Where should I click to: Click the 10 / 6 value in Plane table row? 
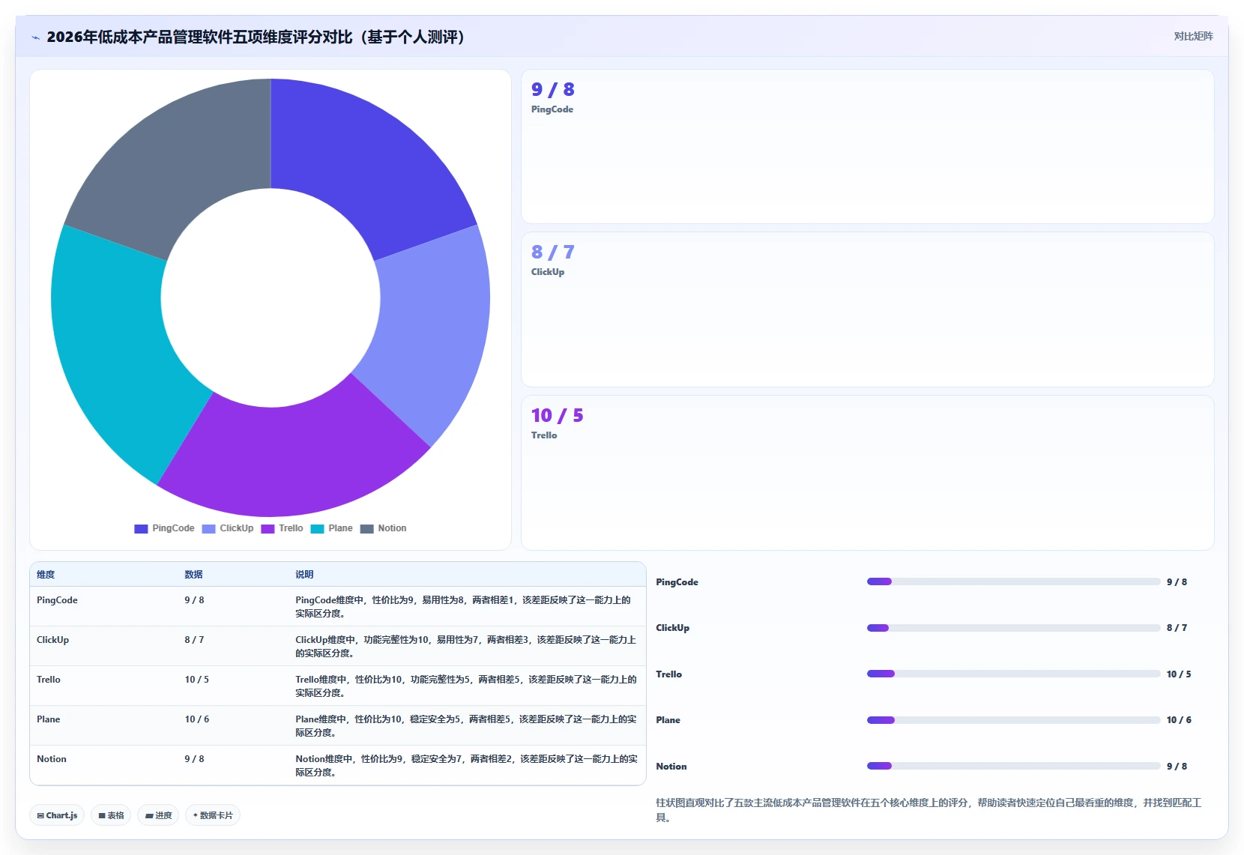tap(197, 719)
